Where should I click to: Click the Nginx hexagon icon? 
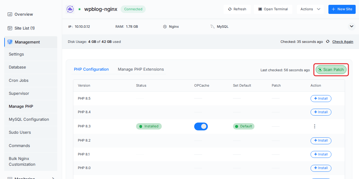coord(165,27)
